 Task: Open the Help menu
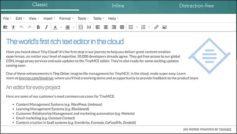[113, 19]
